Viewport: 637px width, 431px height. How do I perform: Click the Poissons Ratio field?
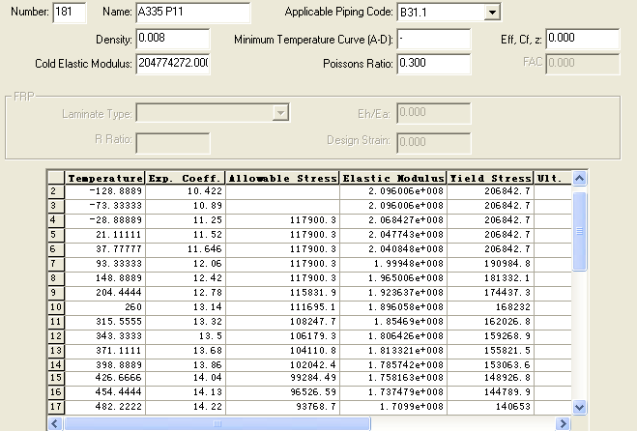click(x=433, y=63)
